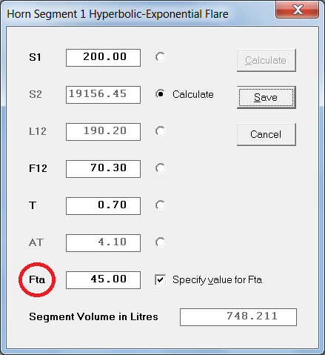Select the F12 radio button
This screenshot has height=355, width=325.
pyautogui.click(x=160, y=168)
